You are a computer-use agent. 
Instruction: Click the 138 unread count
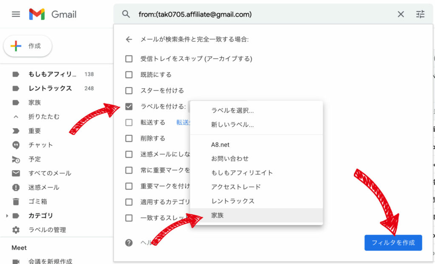click(89, 74)
